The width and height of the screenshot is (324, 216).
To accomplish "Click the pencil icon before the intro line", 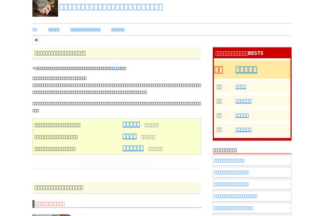I will [x=33, y=68].
